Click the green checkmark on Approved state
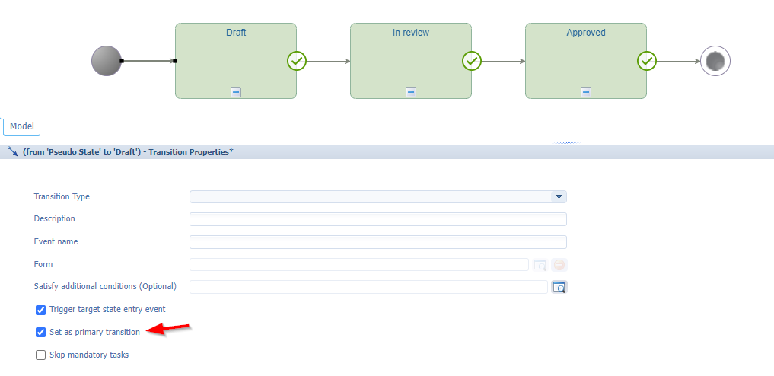774x376 pixels. pos(647,61)
